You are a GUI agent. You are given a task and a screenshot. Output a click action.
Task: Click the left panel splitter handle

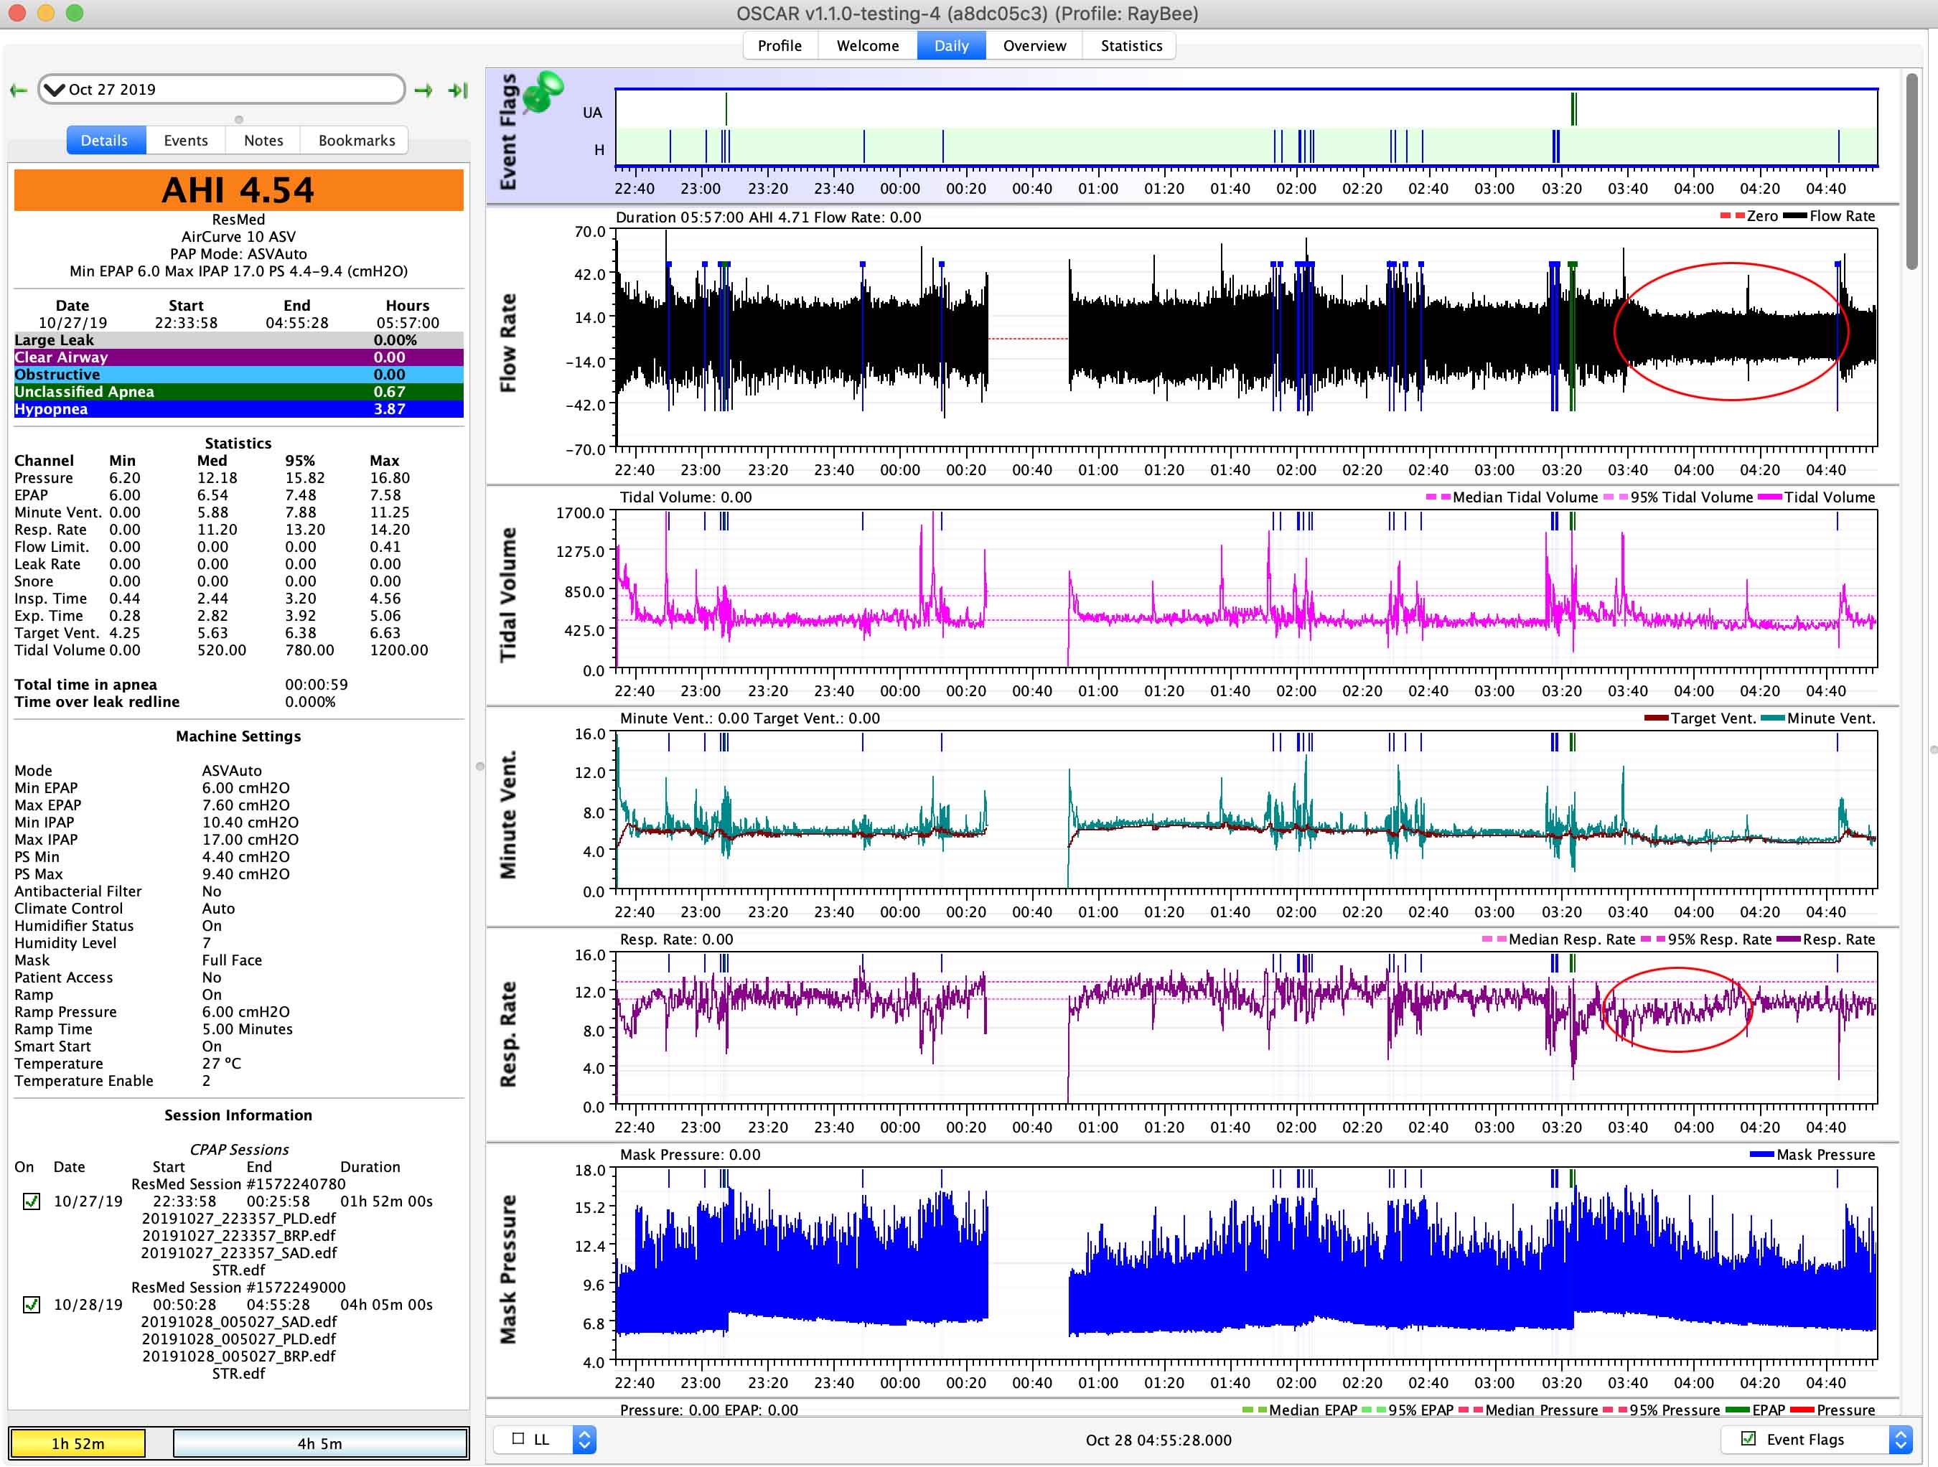[480, 767]
